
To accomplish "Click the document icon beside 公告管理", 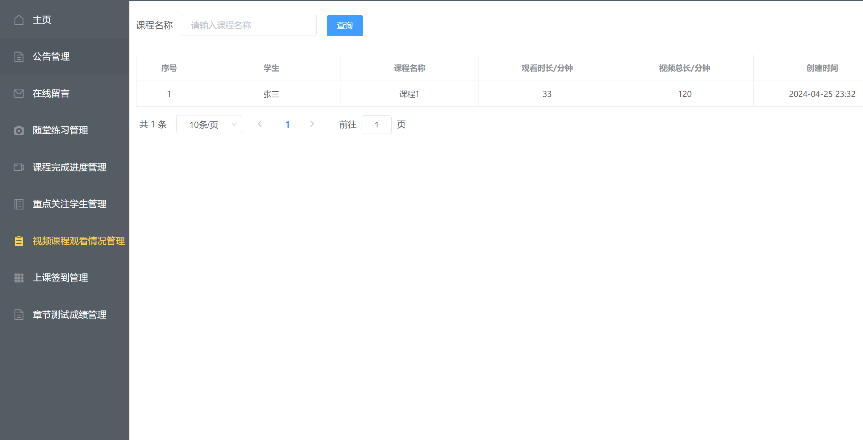I will click(x=19, y=57).
